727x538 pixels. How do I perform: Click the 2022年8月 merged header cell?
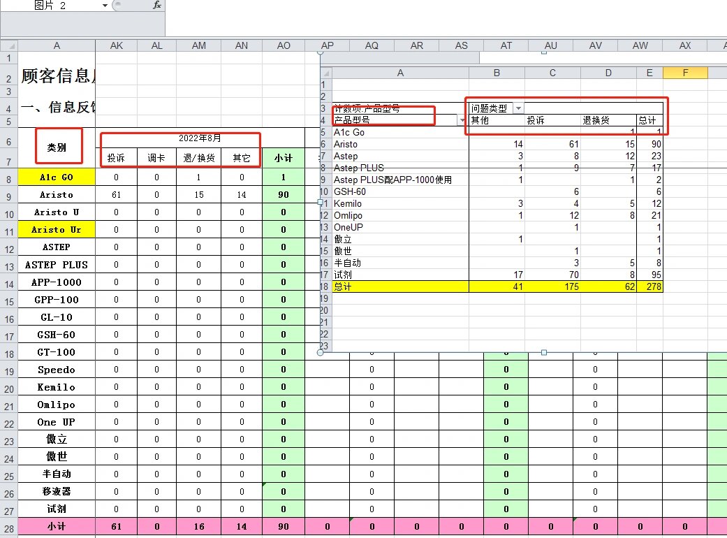tap(200, 138)
